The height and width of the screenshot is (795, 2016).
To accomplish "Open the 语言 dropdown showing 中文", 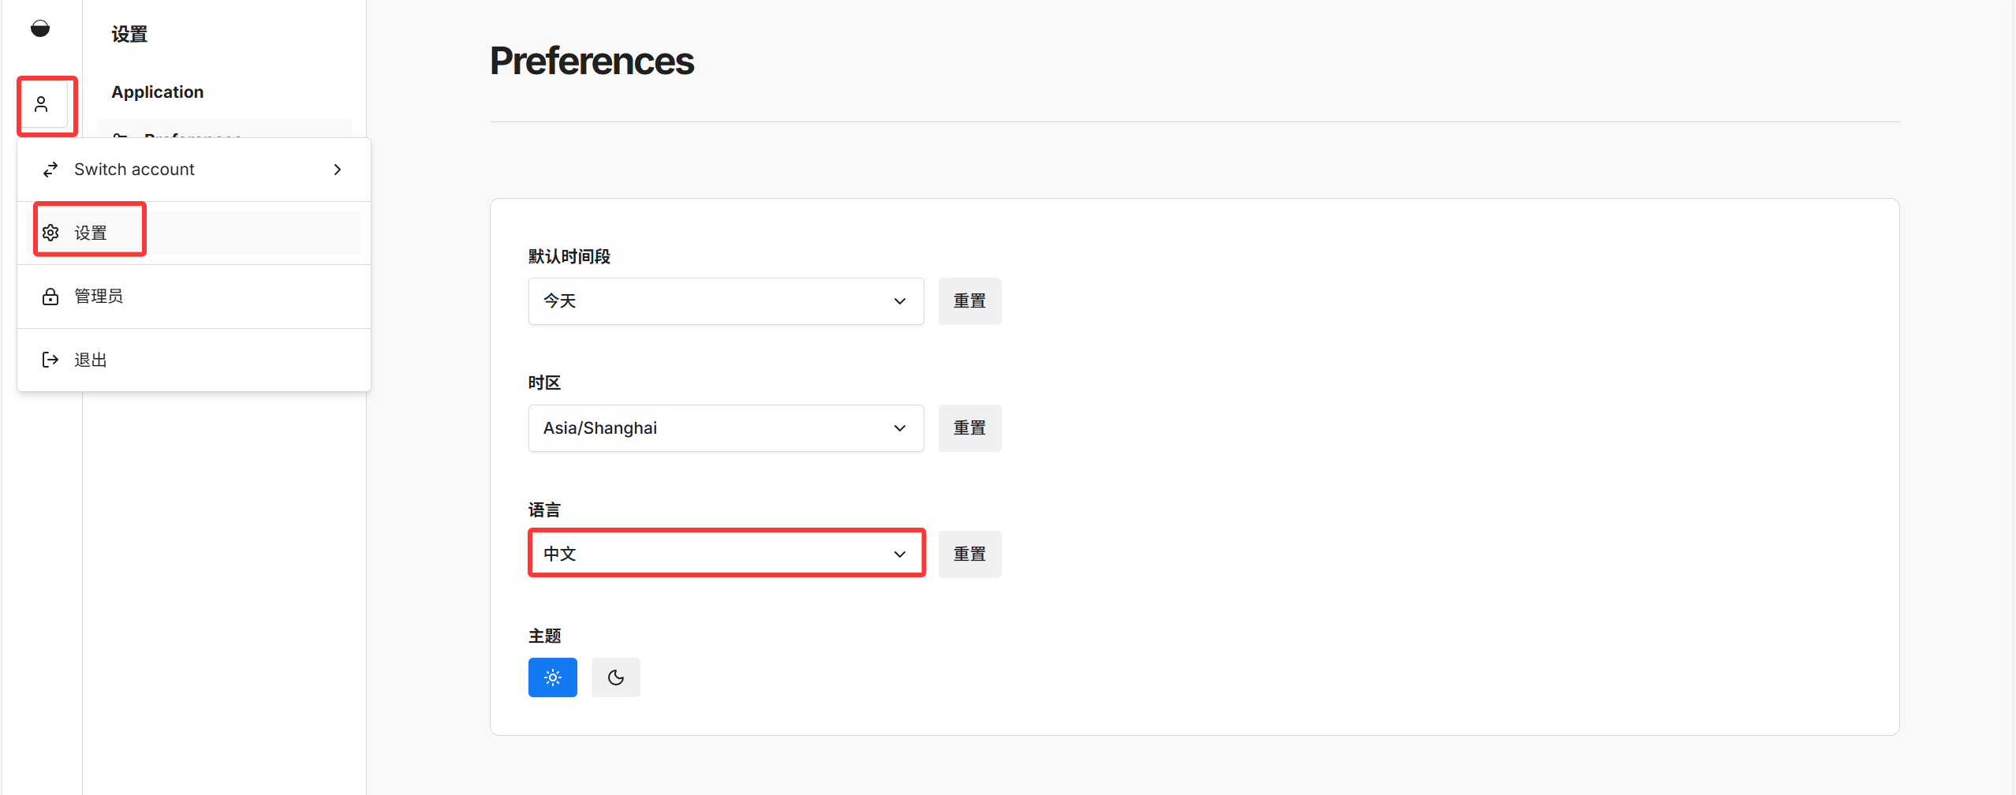I will [x=725, y=554].
